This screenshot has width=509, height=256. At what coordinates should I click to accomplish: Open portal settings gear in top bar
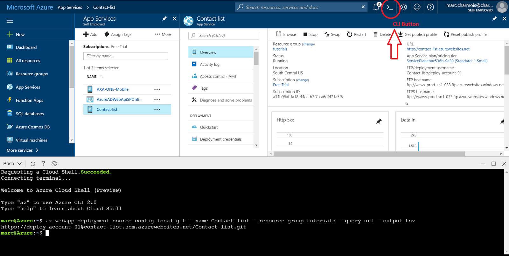[403, 7]
